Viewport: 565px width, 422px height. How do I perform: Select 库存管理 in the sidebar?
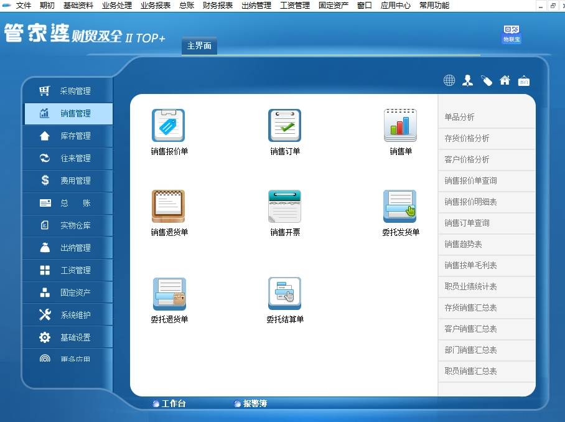68,136
